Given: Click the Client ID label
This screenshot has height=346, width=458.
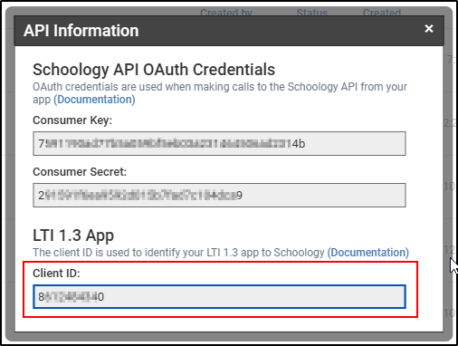Looking at the screenshot, I should point(56,274).
